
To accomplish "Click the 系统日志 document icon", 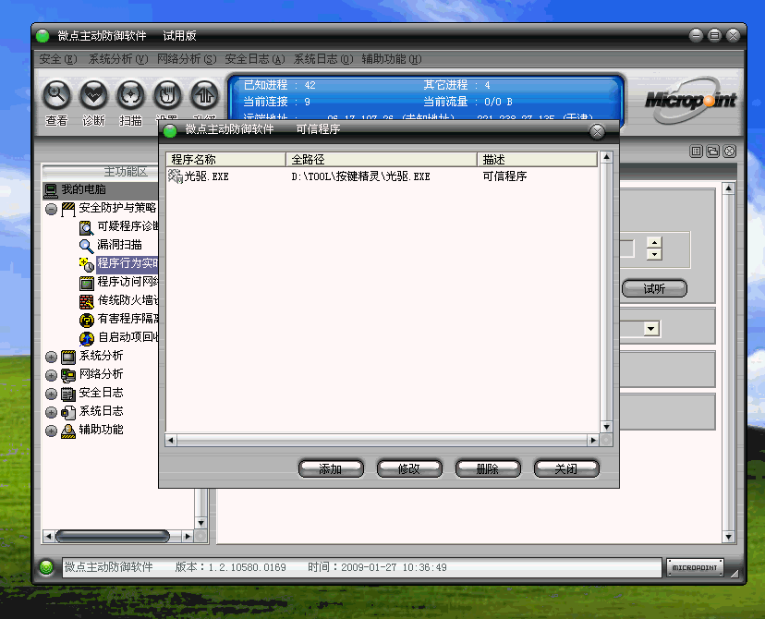I will pos(68,412).
